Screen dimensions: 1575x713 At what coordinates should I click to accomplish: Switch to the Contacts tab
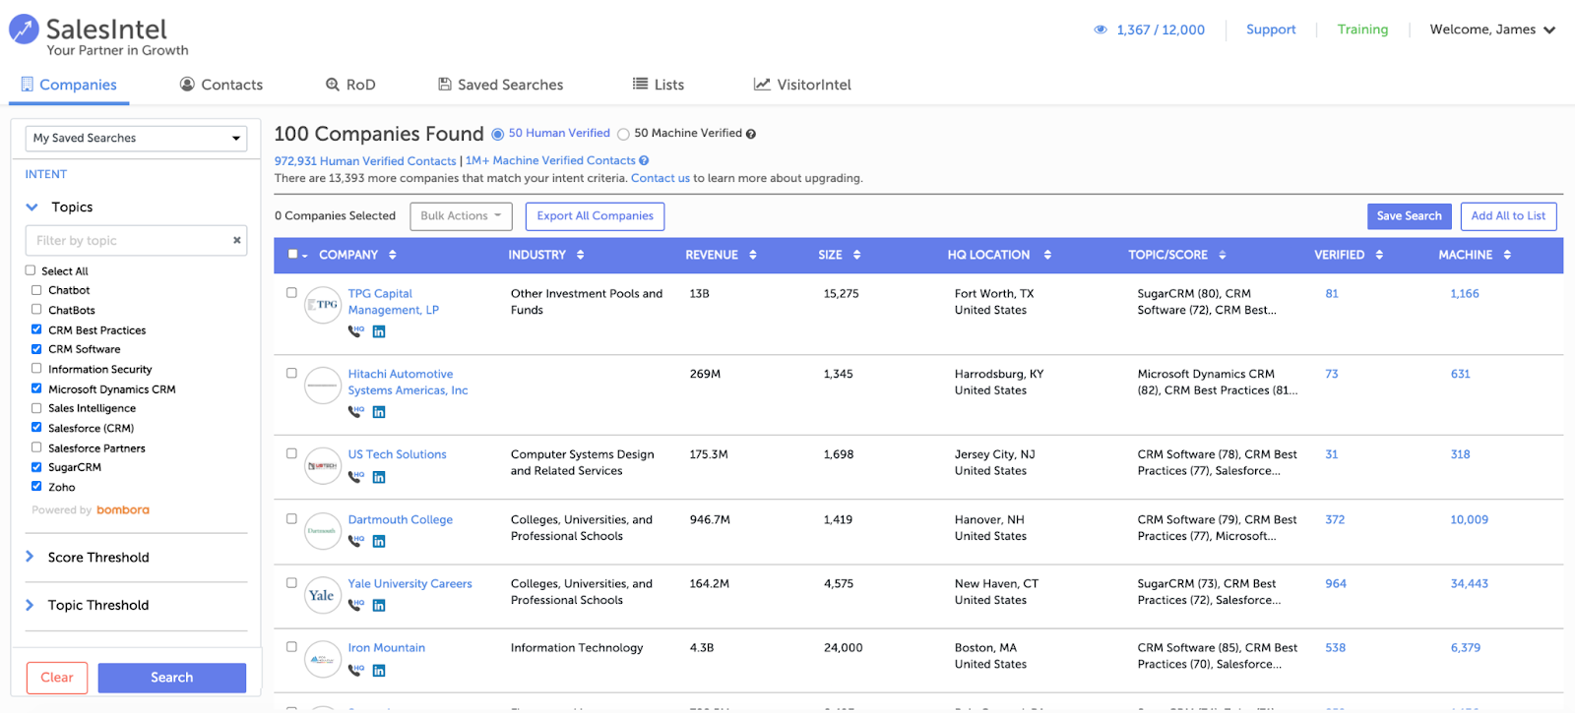[221, 85]
